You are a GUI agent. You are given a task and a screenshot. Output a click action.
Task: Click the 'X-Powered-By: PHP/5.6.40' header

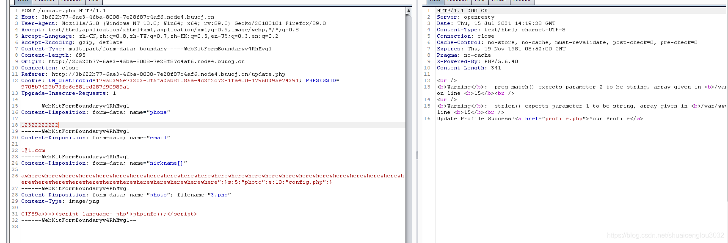(477, 61)
